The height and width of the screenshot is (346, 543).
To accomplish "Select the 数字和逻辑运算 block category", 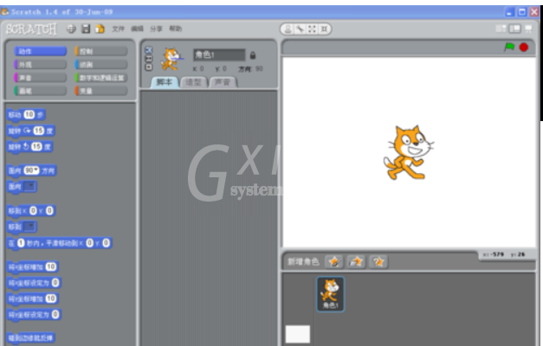I will [x=101, y=78].
